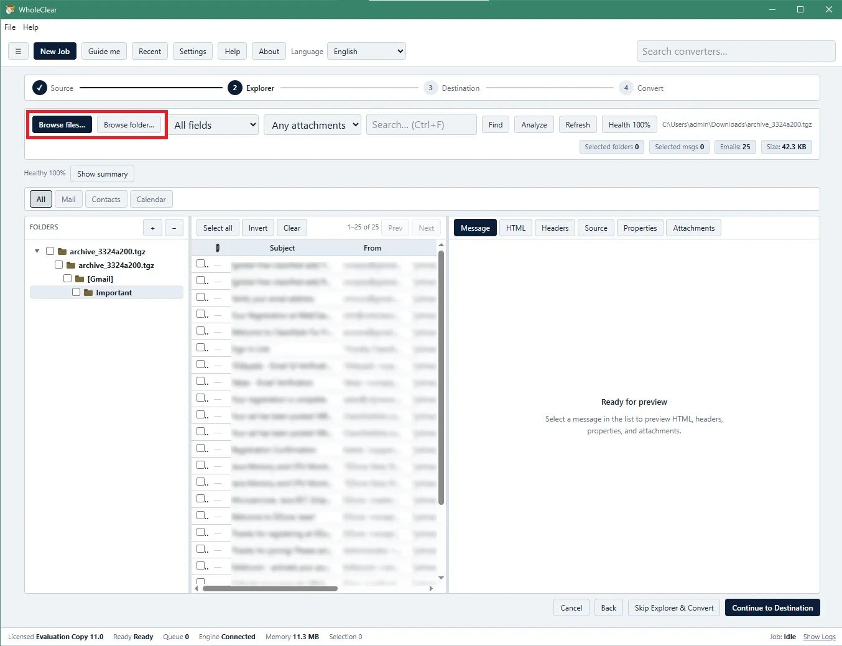Screen dimensions: 842x646
Task: Open the Language dropdown
Action: coord(366,52)
